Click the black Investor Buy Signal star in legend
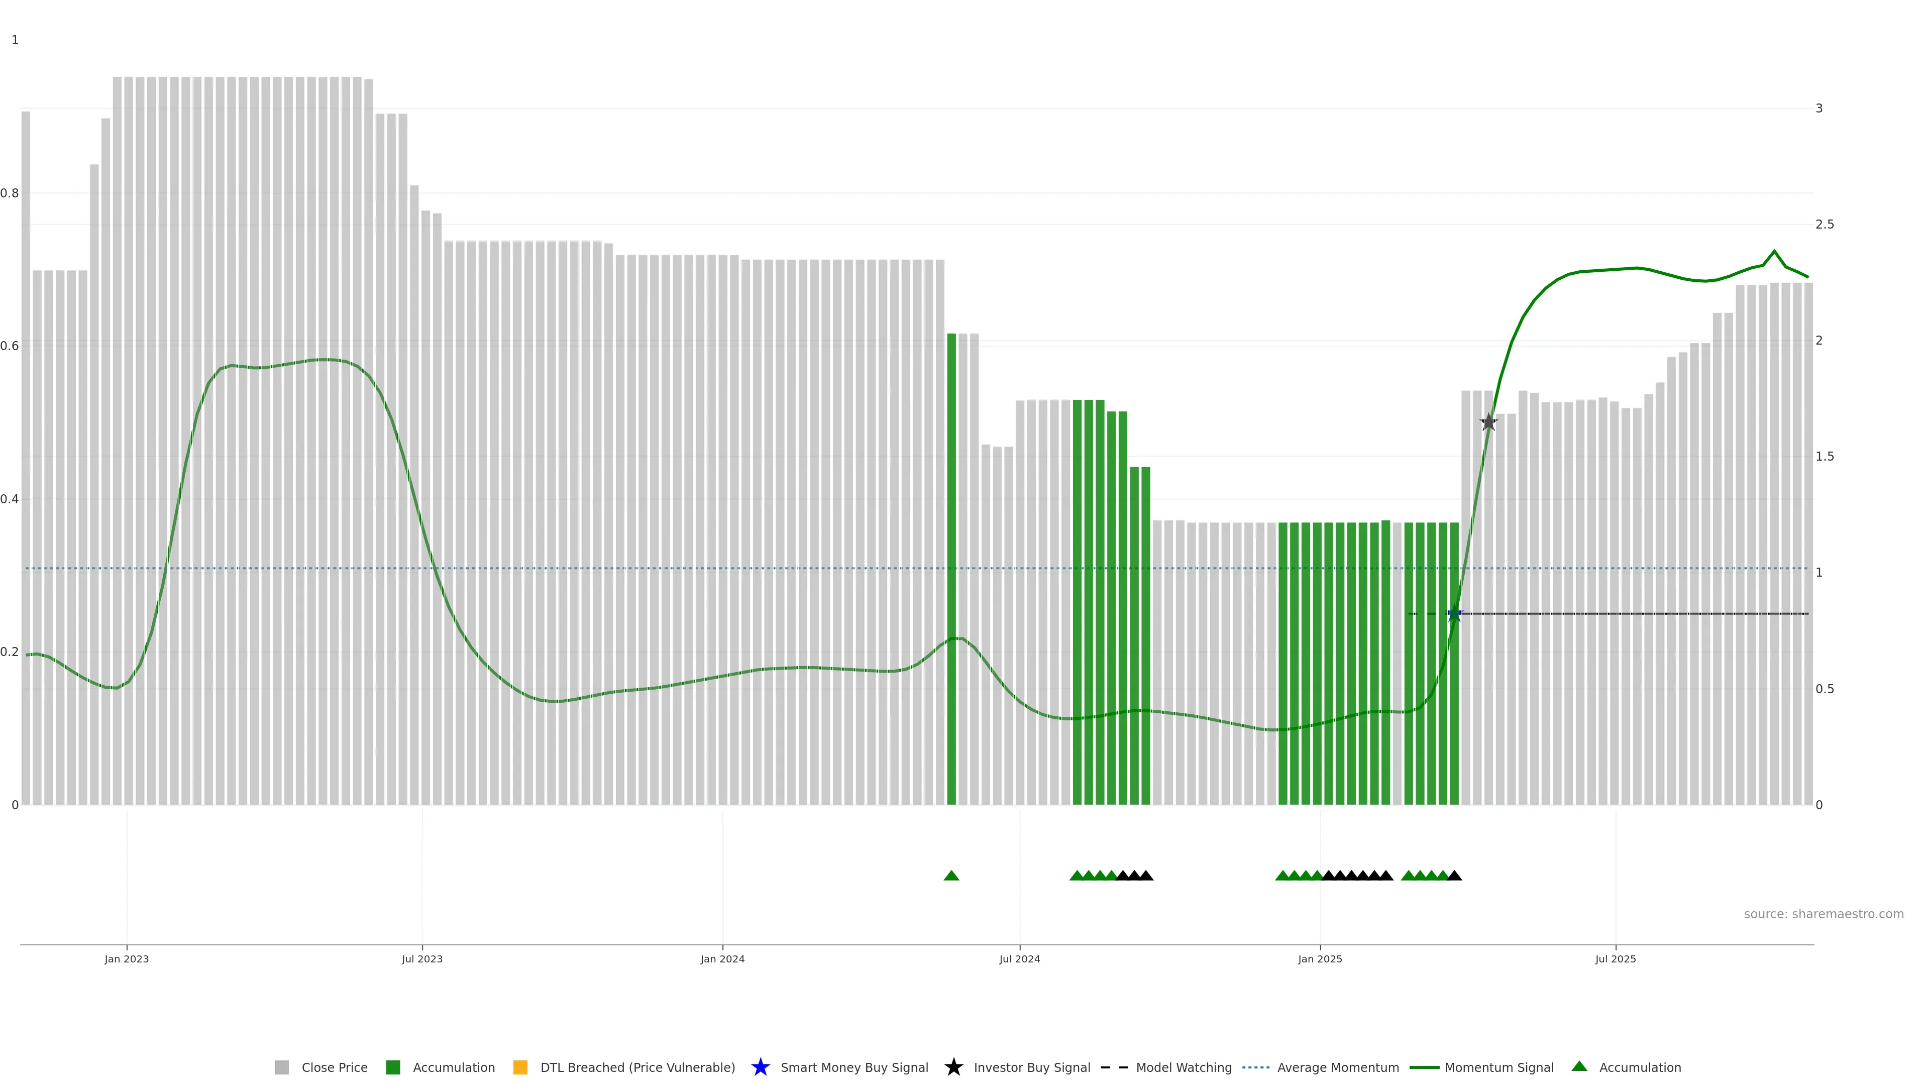This screenshot has height=1085, width=1929. pos(953,1067)
